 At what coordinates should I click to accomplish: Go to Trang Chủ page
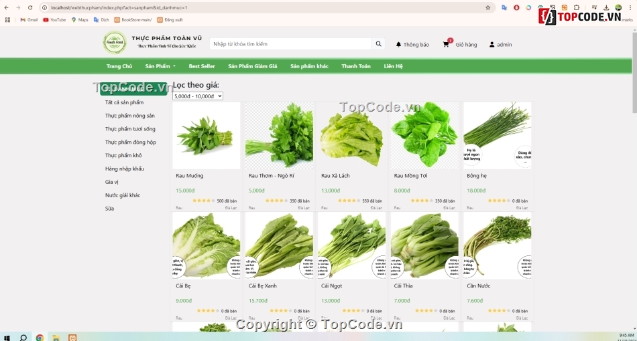click(x=119, y=66)
